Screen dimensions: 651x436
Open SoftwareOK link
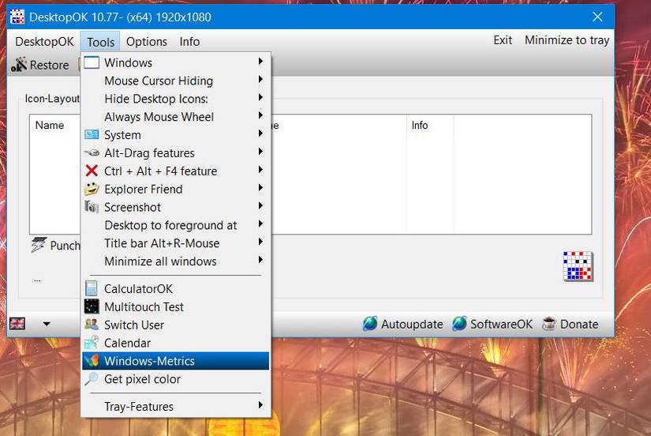(x=501, y=324)
